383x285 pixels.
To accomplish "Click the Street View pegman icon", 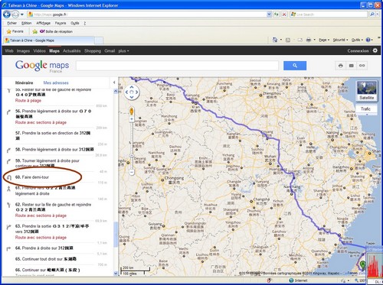I will pyautogui.click(x=132, y=112).
